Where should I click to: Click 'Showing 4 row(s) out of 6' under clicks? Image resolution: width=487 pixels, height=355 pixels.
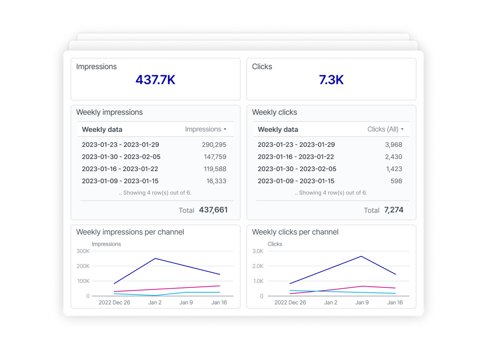(x=331, y=193)
